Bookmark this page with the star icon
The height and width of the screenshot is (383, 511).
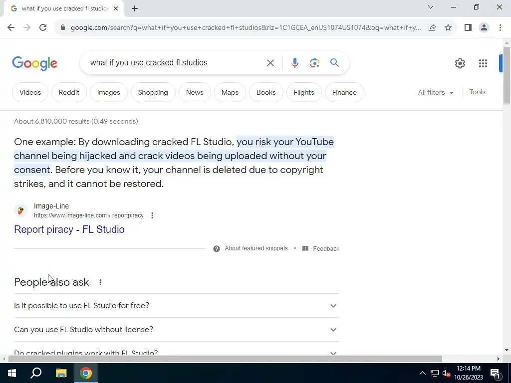pyautogui.click(x=448, y=28)
